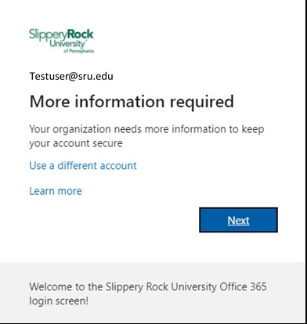
Task: Click the 'of Pennsylvania' text in the logo
Action: point(79,51)
